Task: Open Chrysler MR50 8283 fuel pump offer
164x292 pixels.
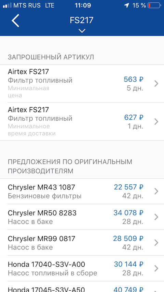Action: pos(82,217)
